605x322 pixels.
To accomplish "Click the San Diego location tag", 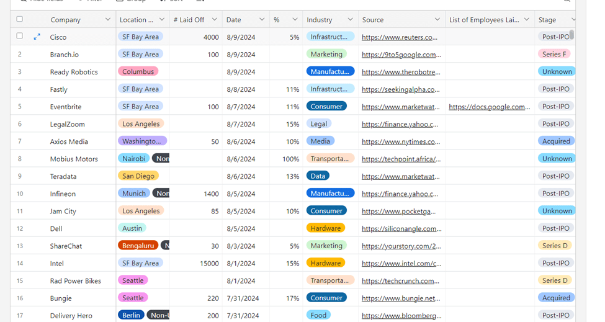I will pyautogui.click(x=138, y=176).
